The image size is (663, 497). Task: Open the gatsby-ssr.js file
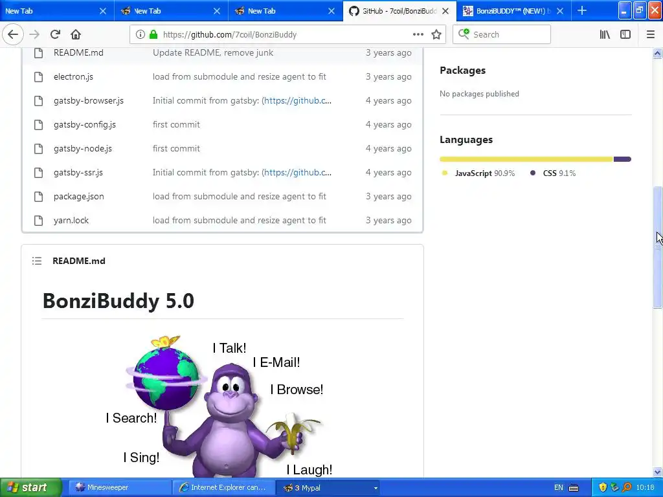pyautogui.click(x=78, y=172)
